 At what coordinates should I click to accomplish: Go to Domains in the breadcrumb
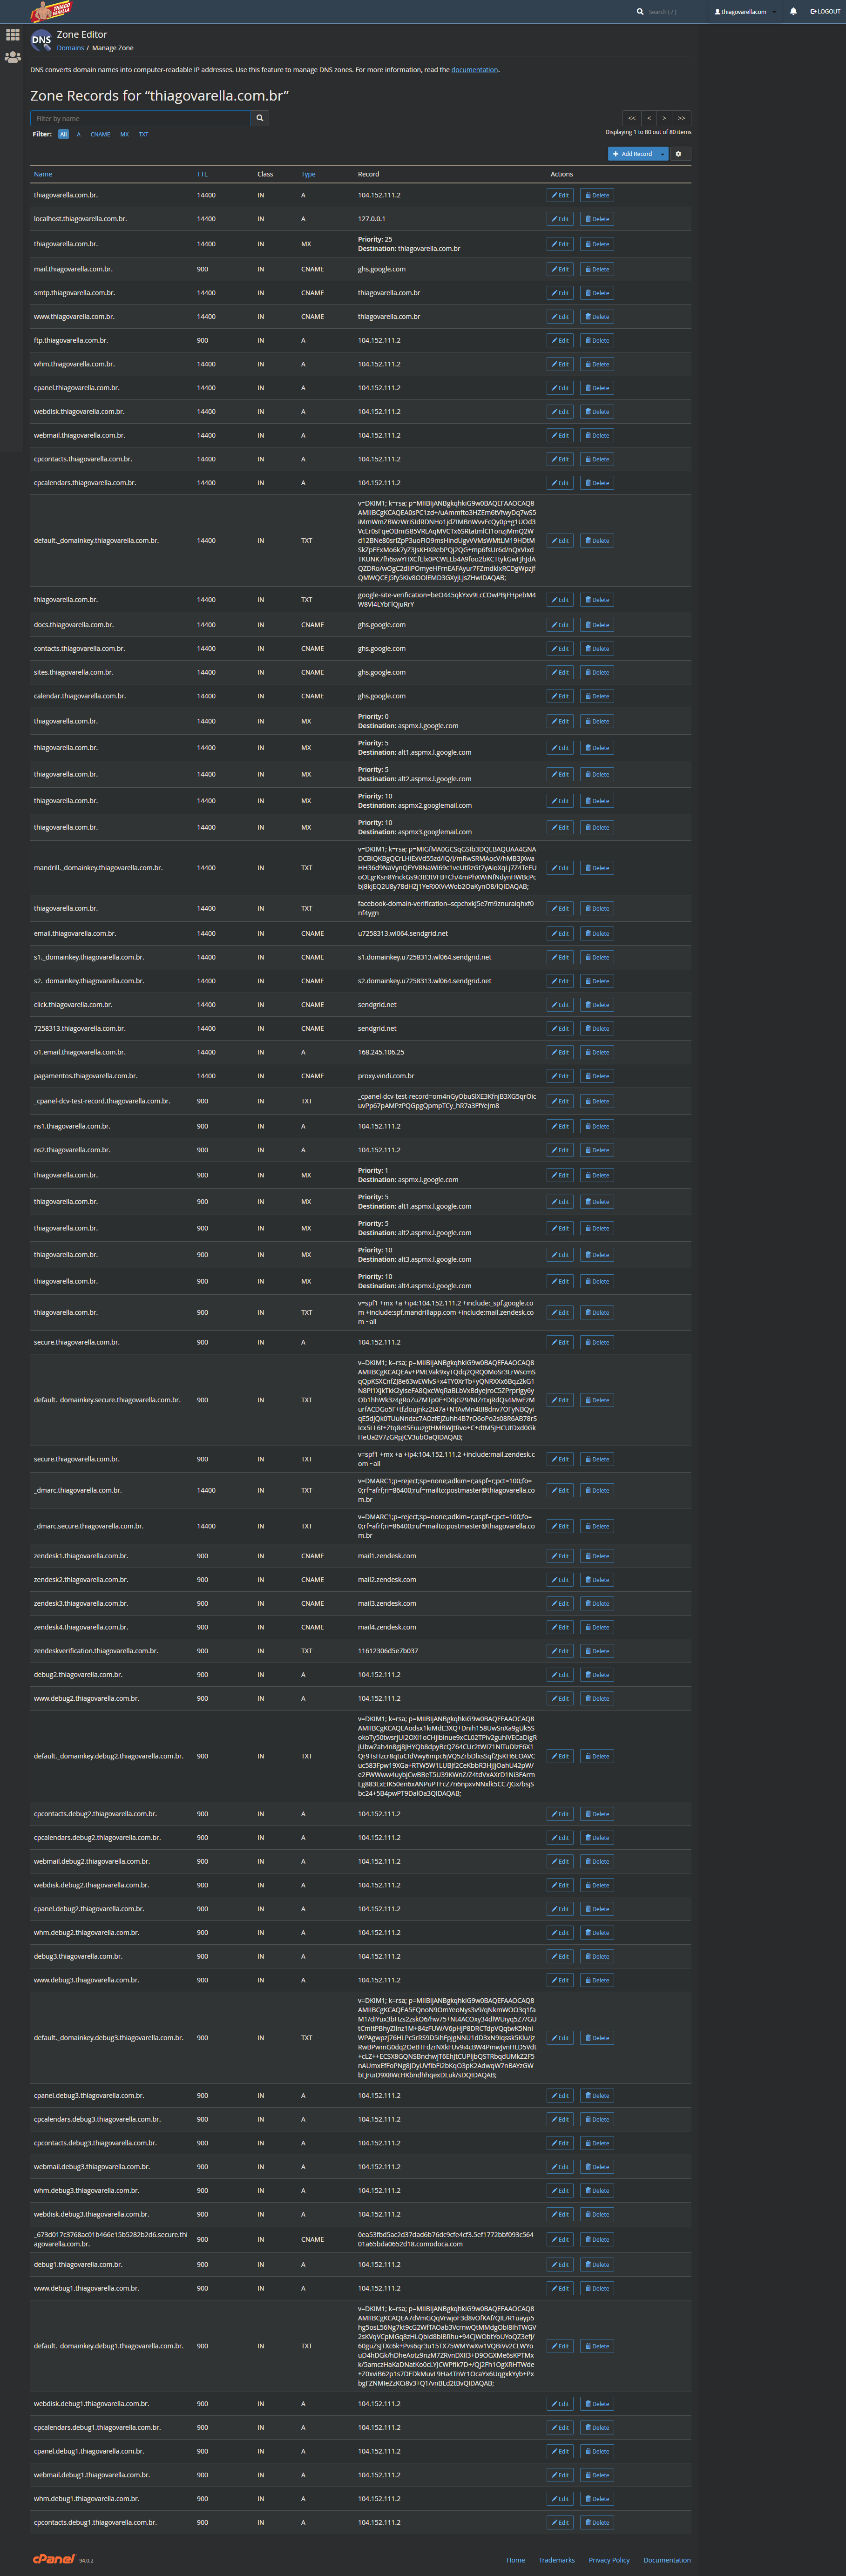pyautogui.click(x=70, y=48)
